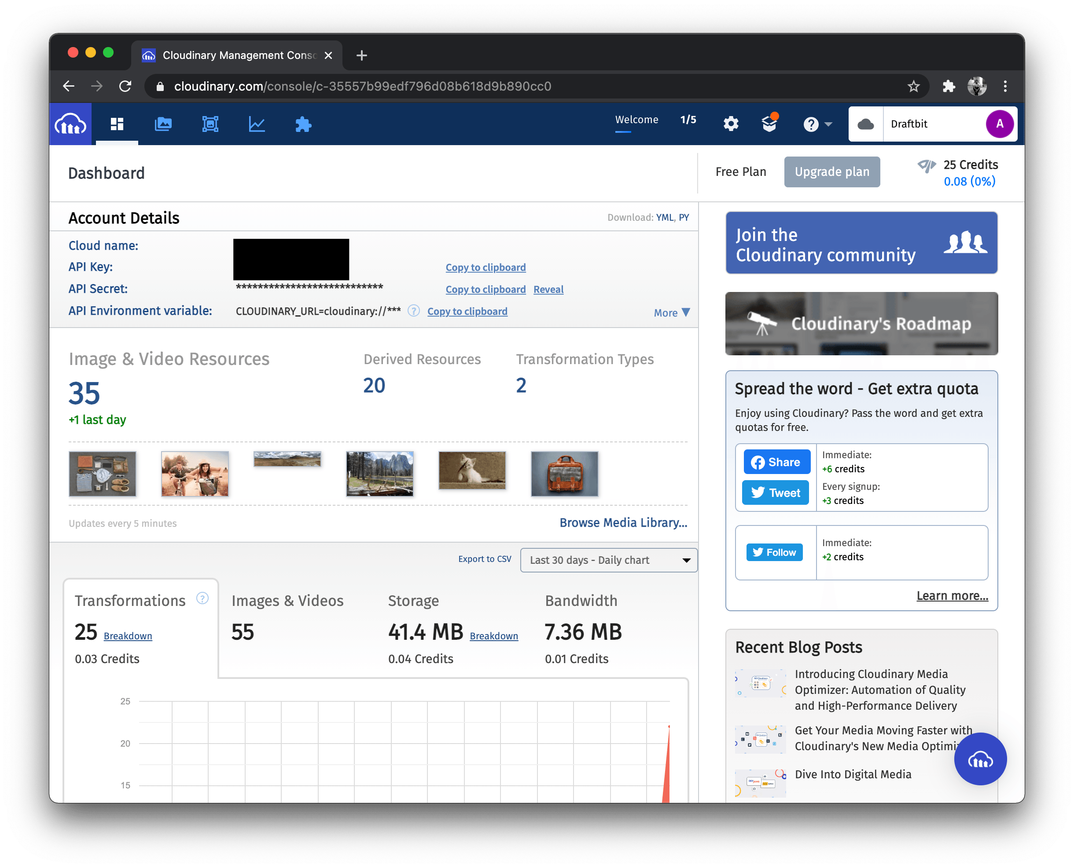Viewport: 1074px width, 868px height.
Task: Click the Twitter Follow button
Action: click(774, 552)
